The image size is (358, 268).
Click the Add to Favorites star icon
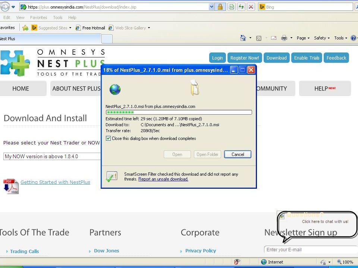(25, 28)
